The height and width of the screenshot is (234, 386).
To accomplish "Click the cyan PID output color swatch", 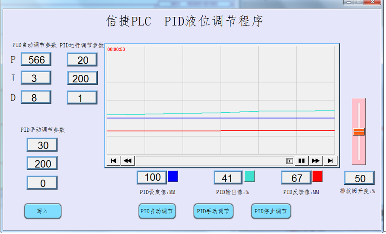I will [249, 177].
